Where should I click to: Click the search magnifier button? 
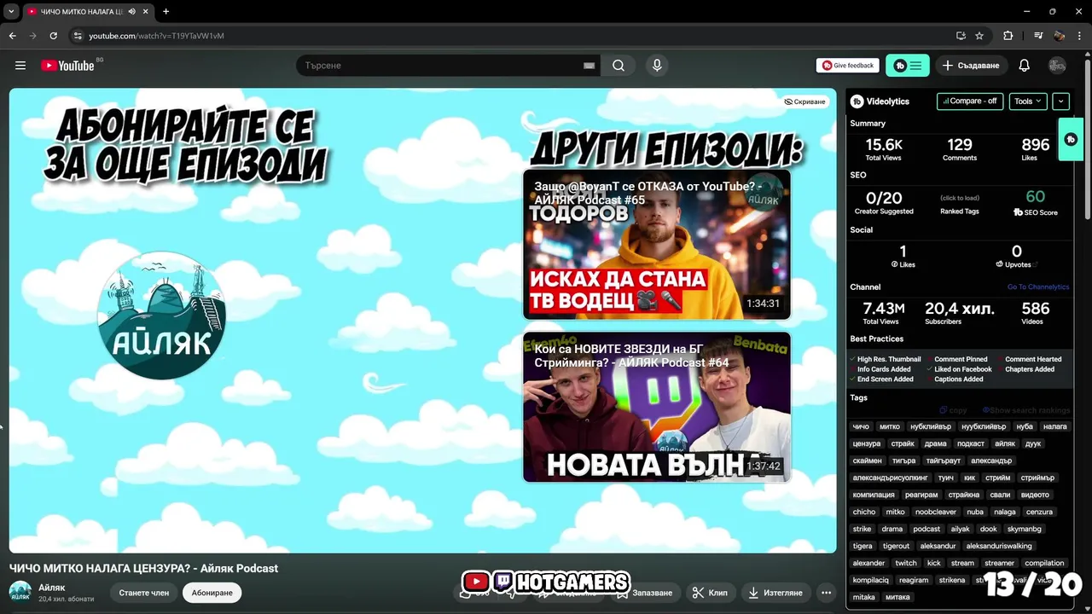pos(619,66)
